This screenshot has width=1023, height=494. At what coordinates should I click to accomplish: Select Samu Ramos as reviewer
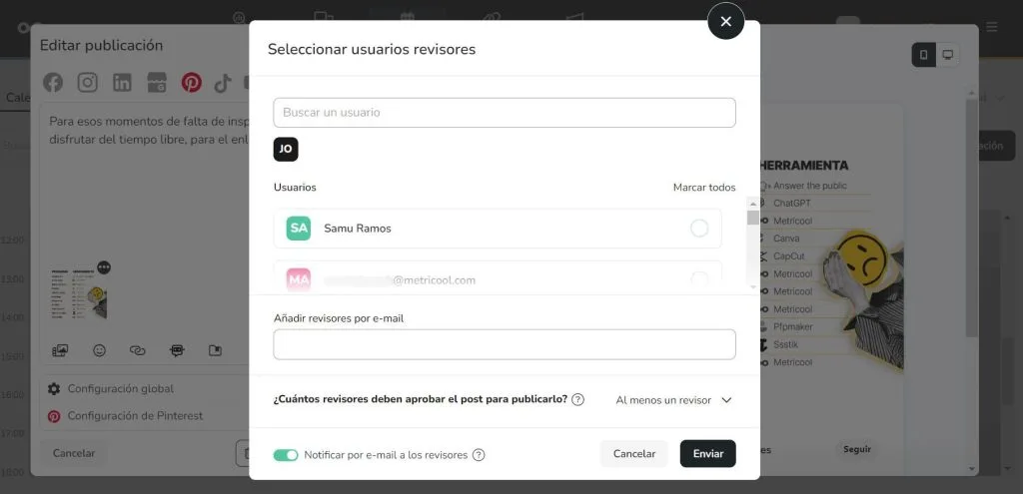[699, 229]
